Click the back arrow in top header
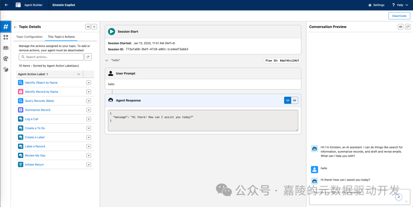 7,5
